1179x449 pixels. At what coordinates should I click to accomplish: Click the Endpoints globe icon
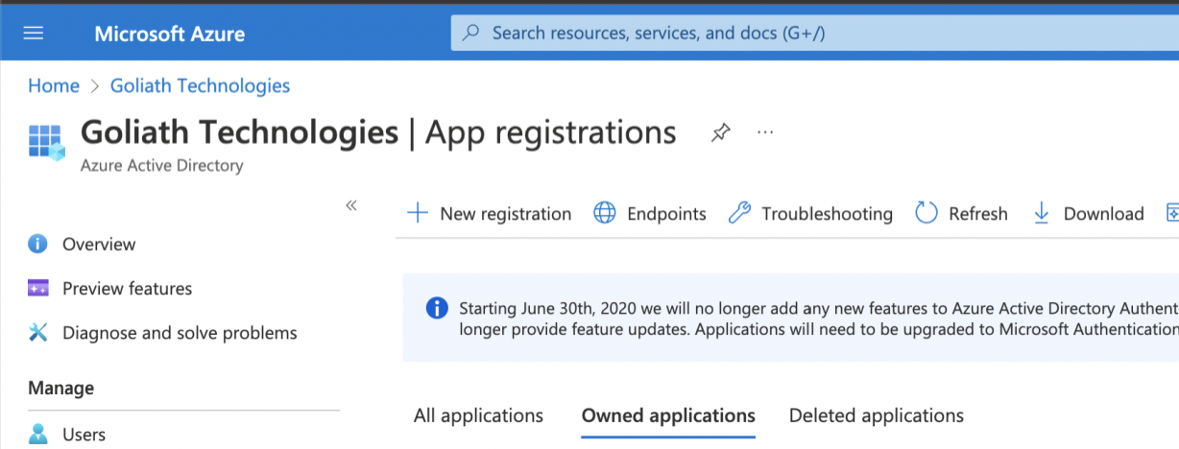click(x=605, y=213)
